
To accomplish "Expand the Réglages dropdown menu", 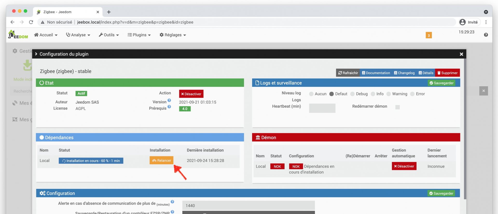I will pos(173,35).
